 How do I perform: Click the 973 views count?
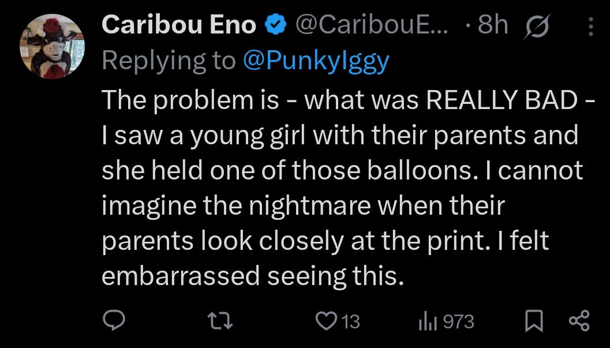pos(459,322)
